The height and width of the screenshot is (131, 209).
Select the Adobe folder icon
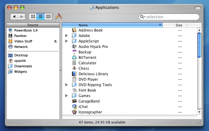[74, 36]
